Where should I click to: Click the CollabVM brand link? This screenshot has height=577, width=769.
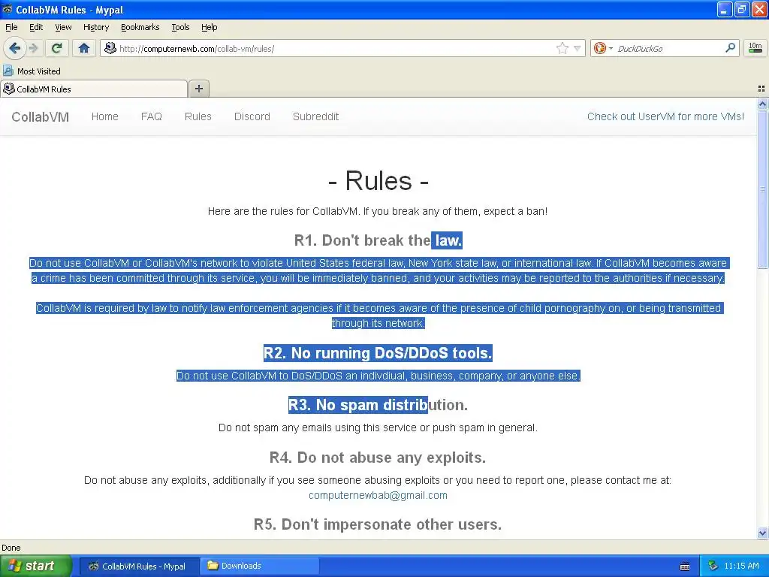click(41, 116)
